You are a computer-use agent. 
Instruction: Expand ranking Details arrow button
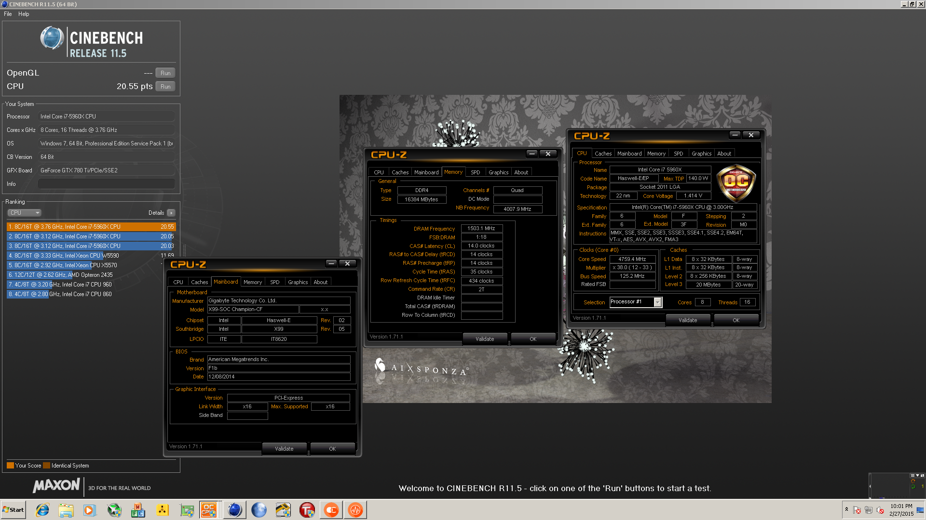point(171,213)
